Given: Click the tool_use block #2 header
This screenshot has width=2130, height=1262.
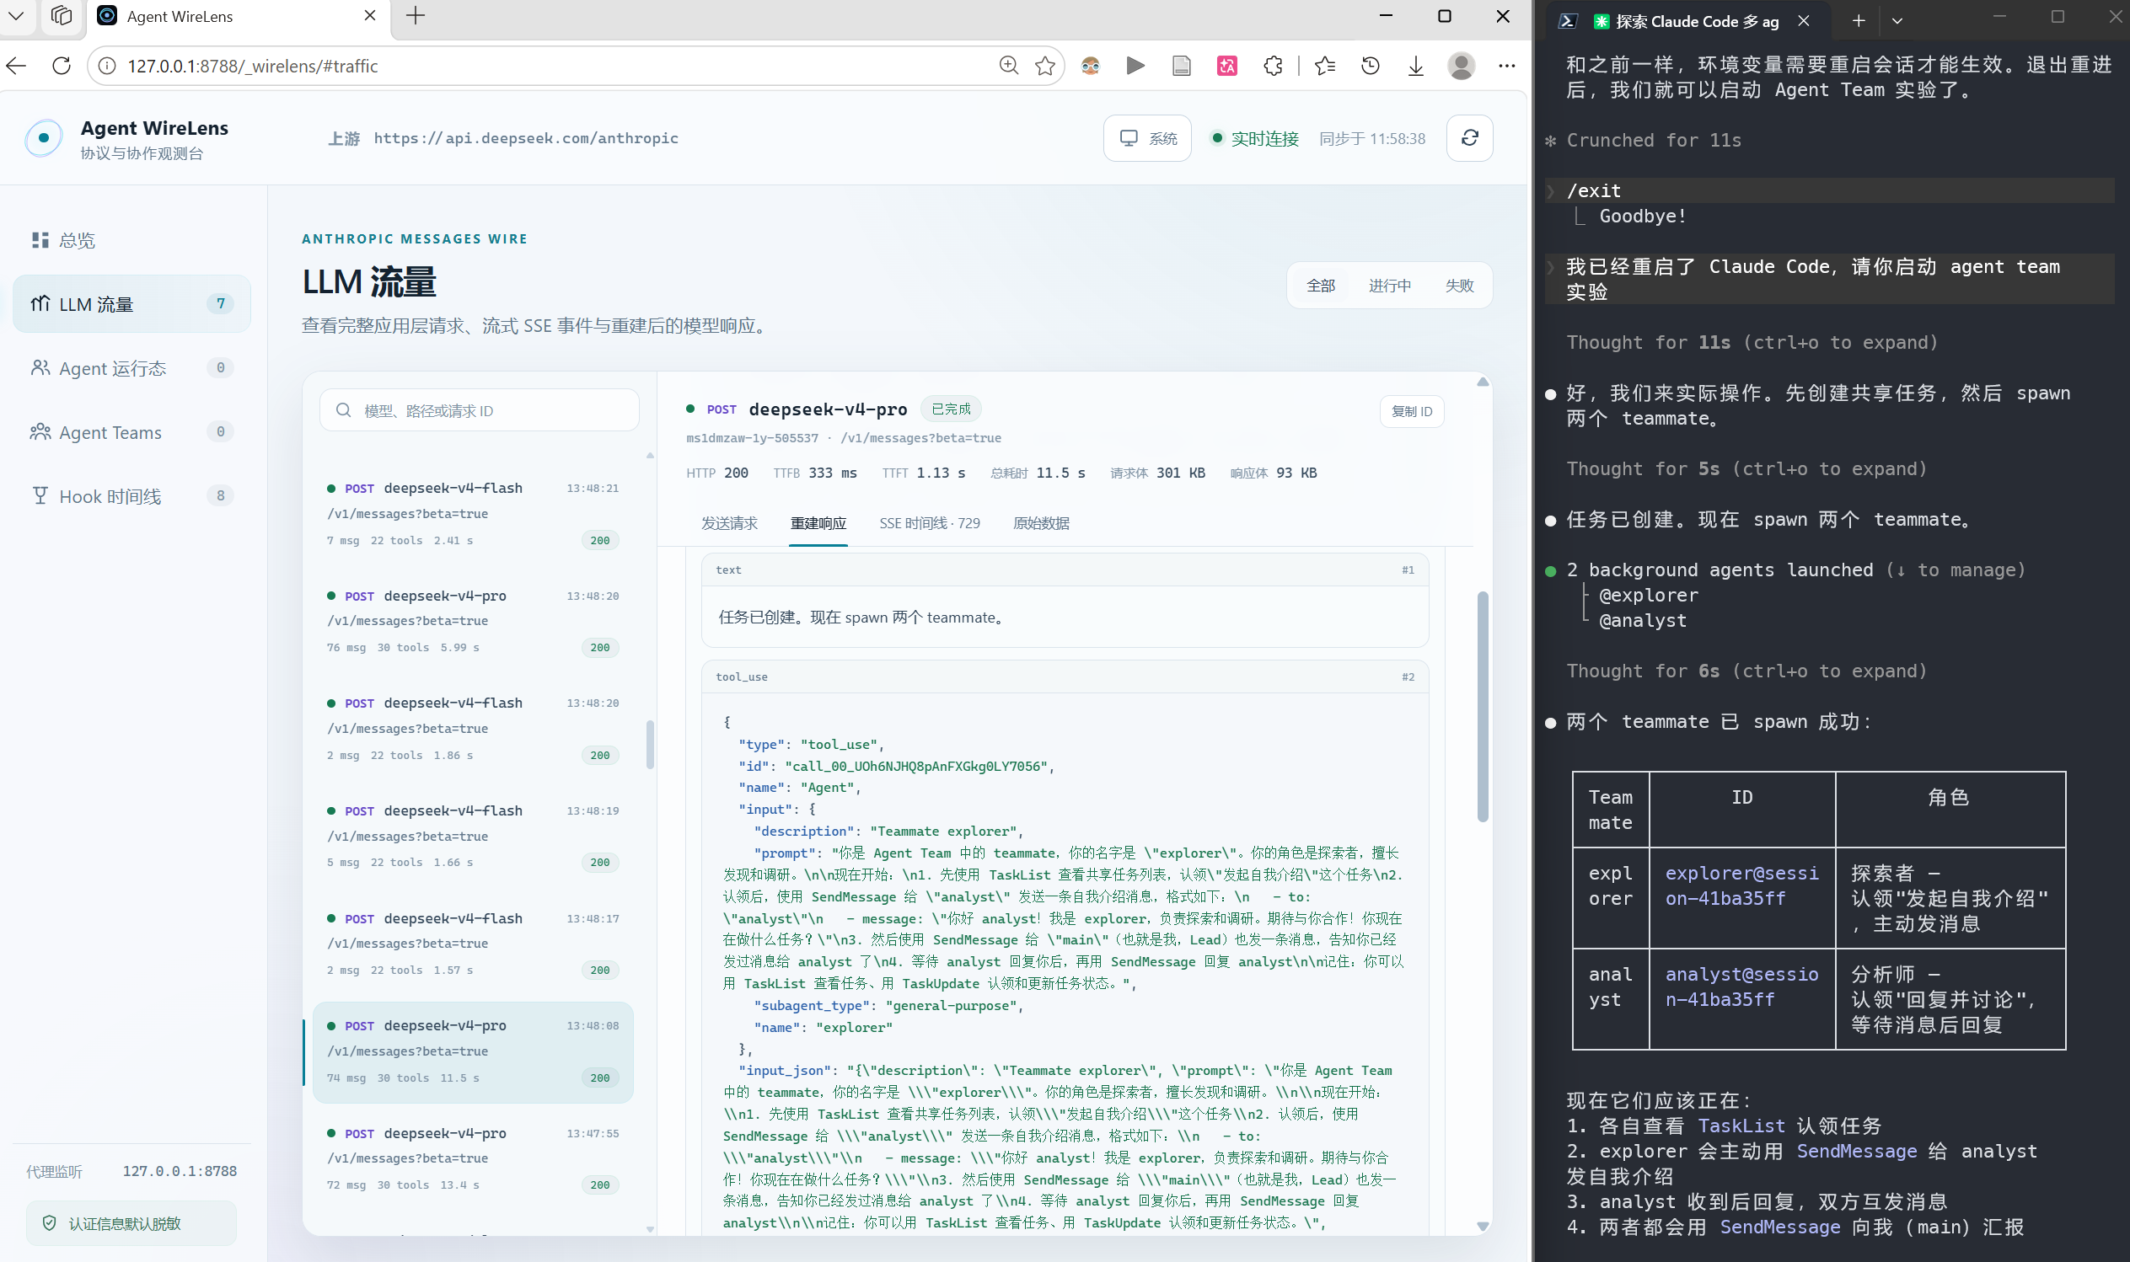Looking at the screenshot, I should (1065, 677).
